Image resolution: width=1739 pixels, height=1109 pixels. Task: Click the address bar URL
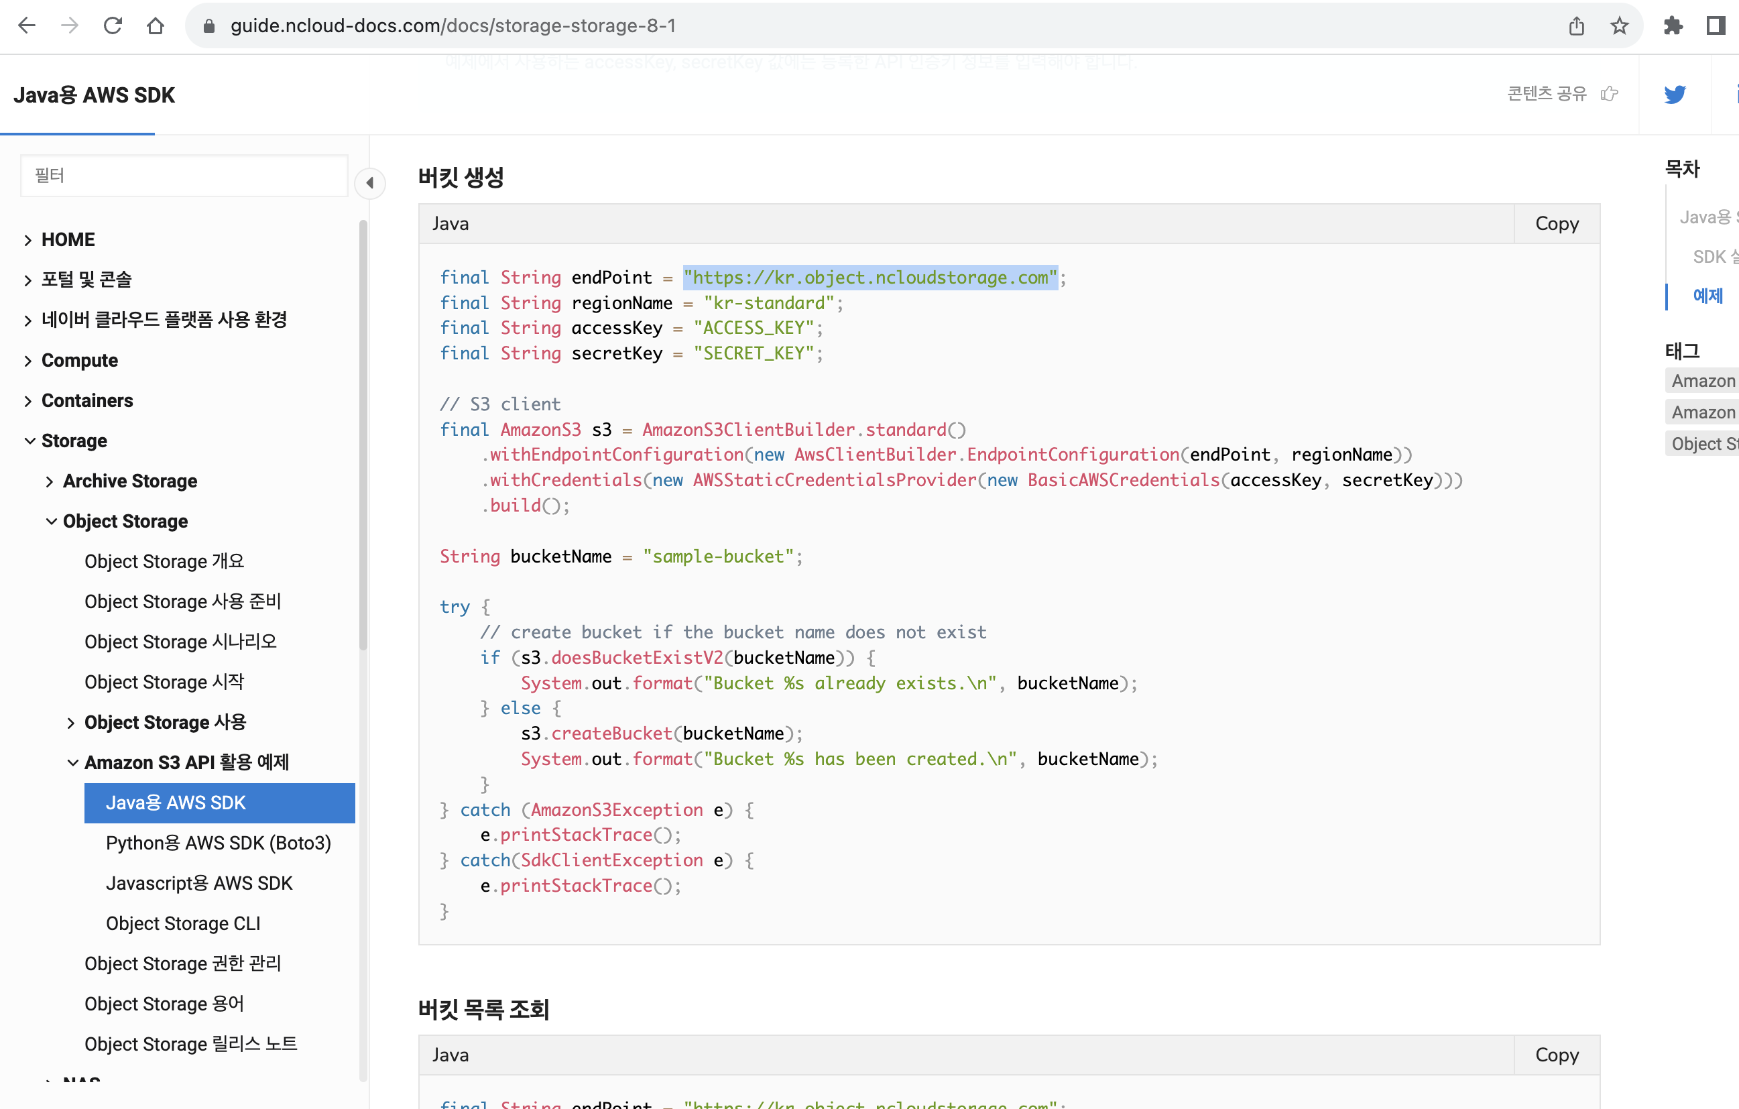click(453, 26)
